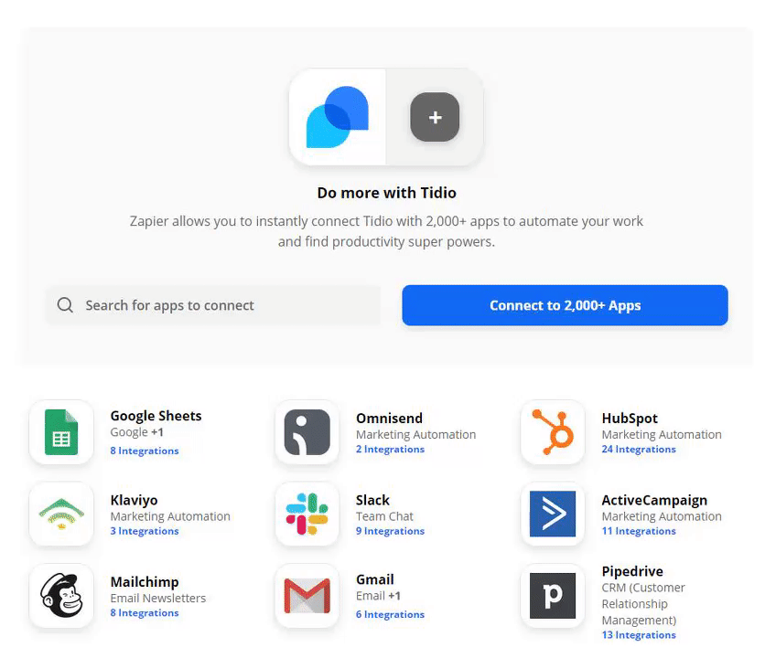
Task: Open the Klaviyo app icon
Action: (x=61, y=514)
